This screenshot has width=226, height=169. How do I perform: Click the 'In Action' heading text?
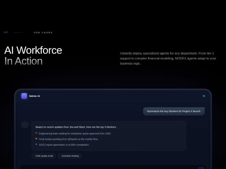pos(23,61)
